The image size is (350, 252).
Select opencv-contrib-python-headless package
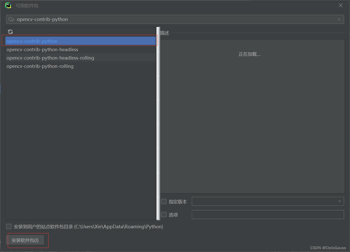(x=81, y=49)
